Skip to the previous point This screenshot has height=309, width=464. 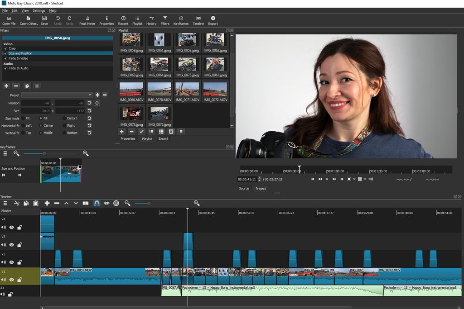pyautogui.click(x=313, y=179)
